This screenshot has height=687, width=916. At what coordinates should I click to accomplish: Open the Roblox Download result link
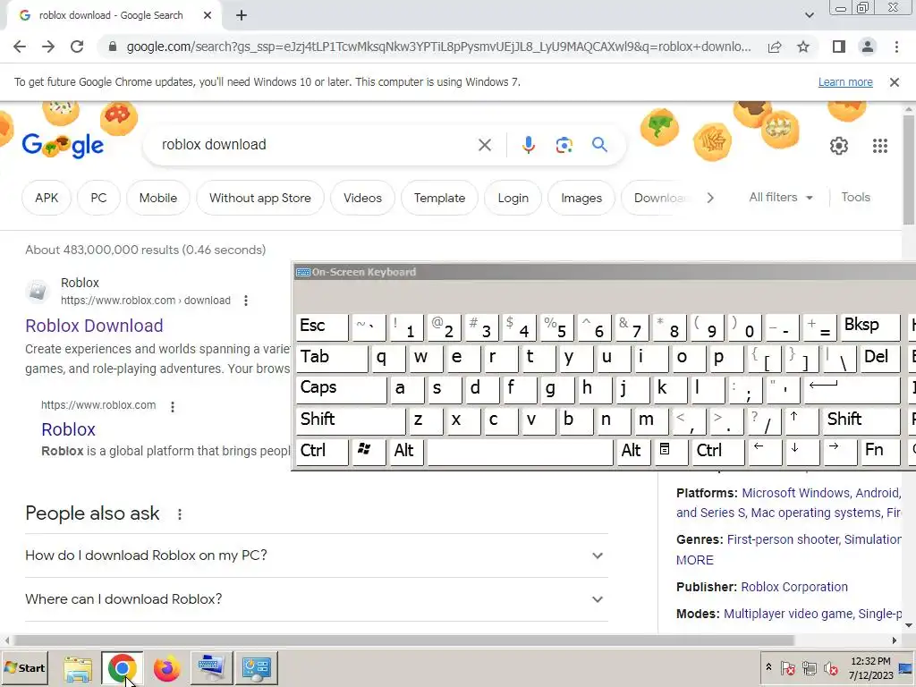(94, 326)
